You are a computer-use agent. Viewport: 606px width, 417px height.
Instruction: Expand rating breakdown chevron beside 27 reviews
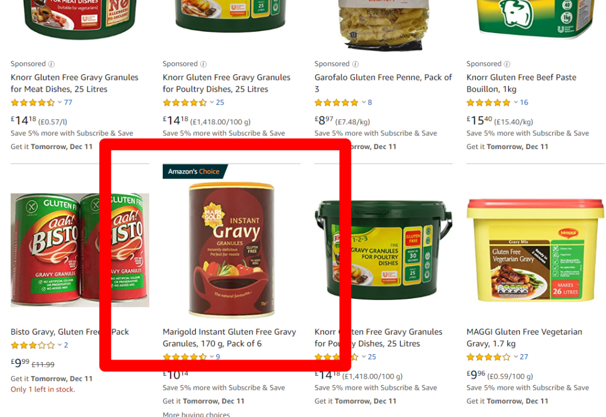(515, 357)
